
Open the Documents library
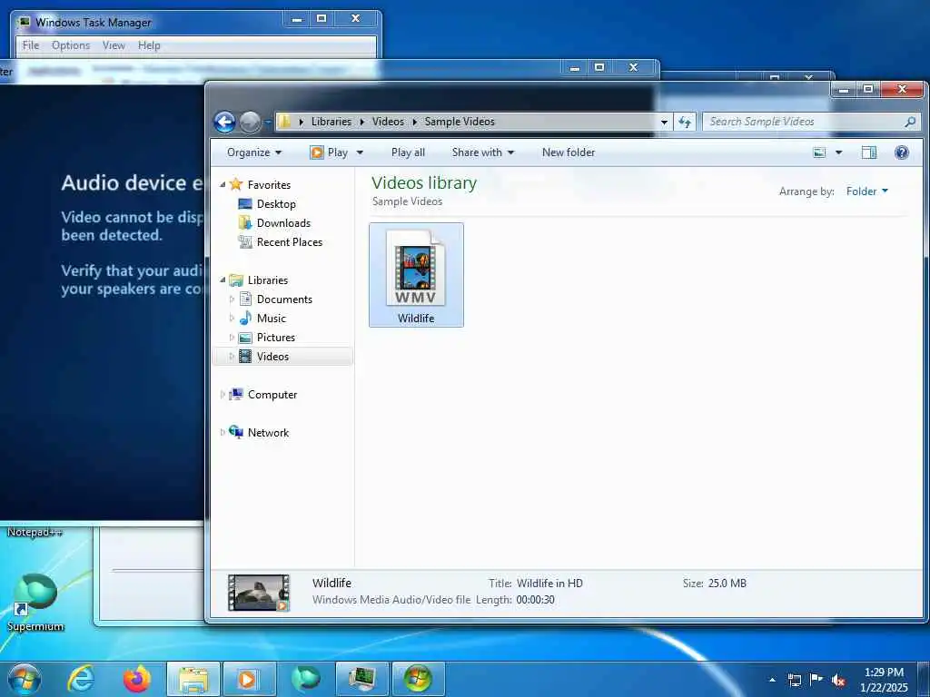tap(284, 299)
